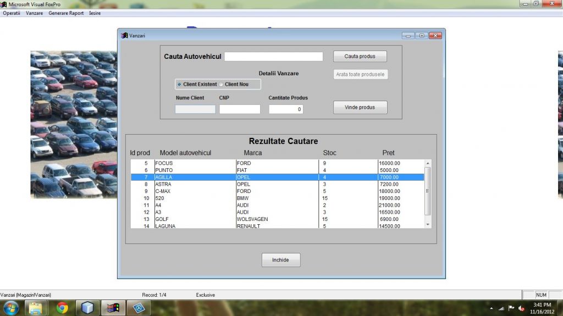Click the Visual FoxPro taskbar icon
Image resolution: width=563 pixels, height=316 pixels.
point(113,308)
